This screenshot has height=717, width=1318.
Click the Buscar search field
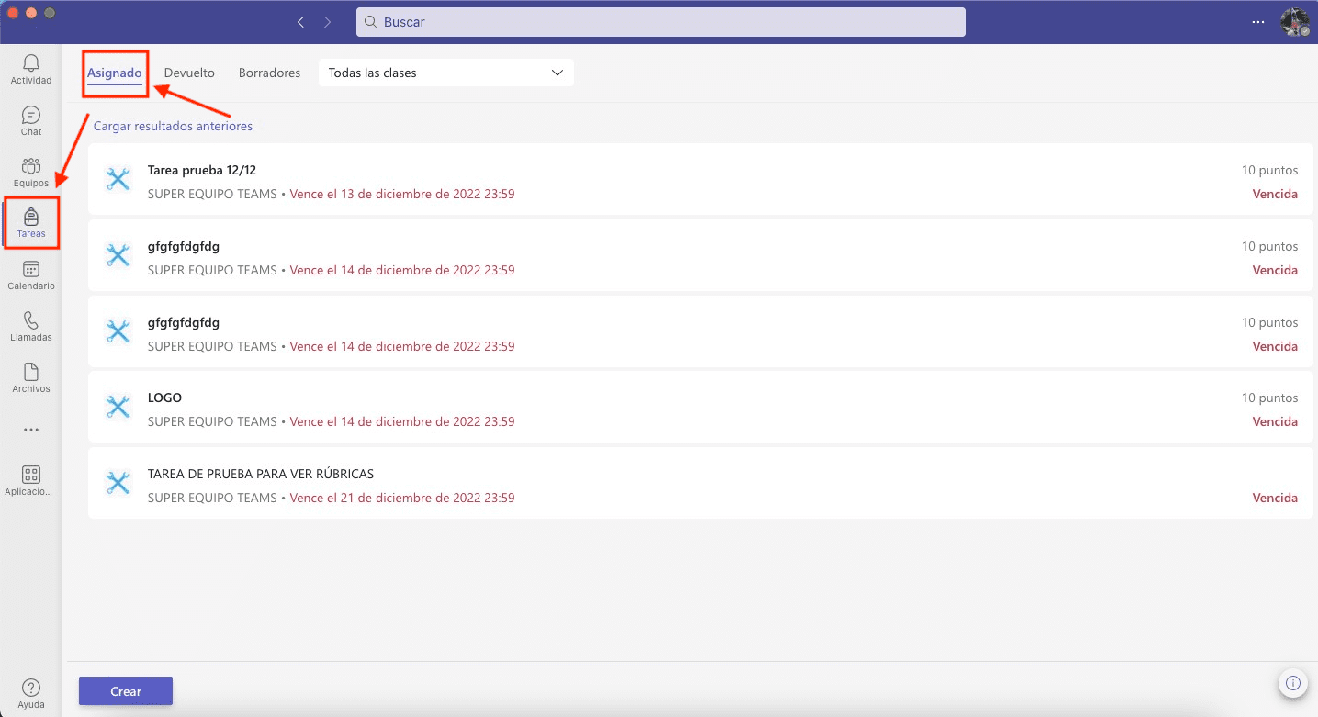click(x=660, y=22)
